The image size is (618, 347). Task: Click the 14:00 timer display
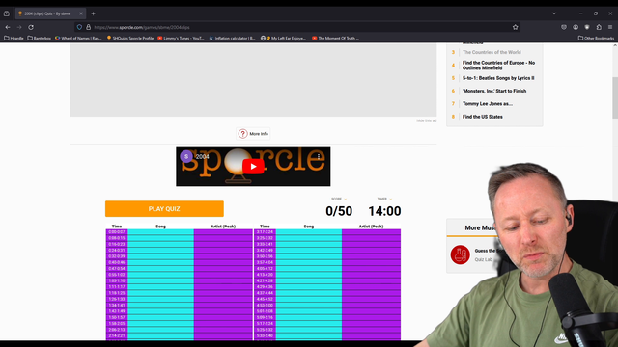coord(384,211)
